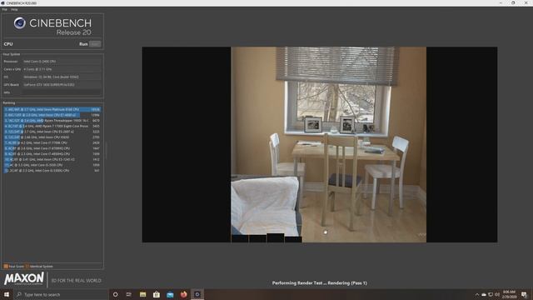The height and width of the screenshot is (300, 533).
Task: Open File Explorer from the taskbar
Action: click(x=142, y=294)
